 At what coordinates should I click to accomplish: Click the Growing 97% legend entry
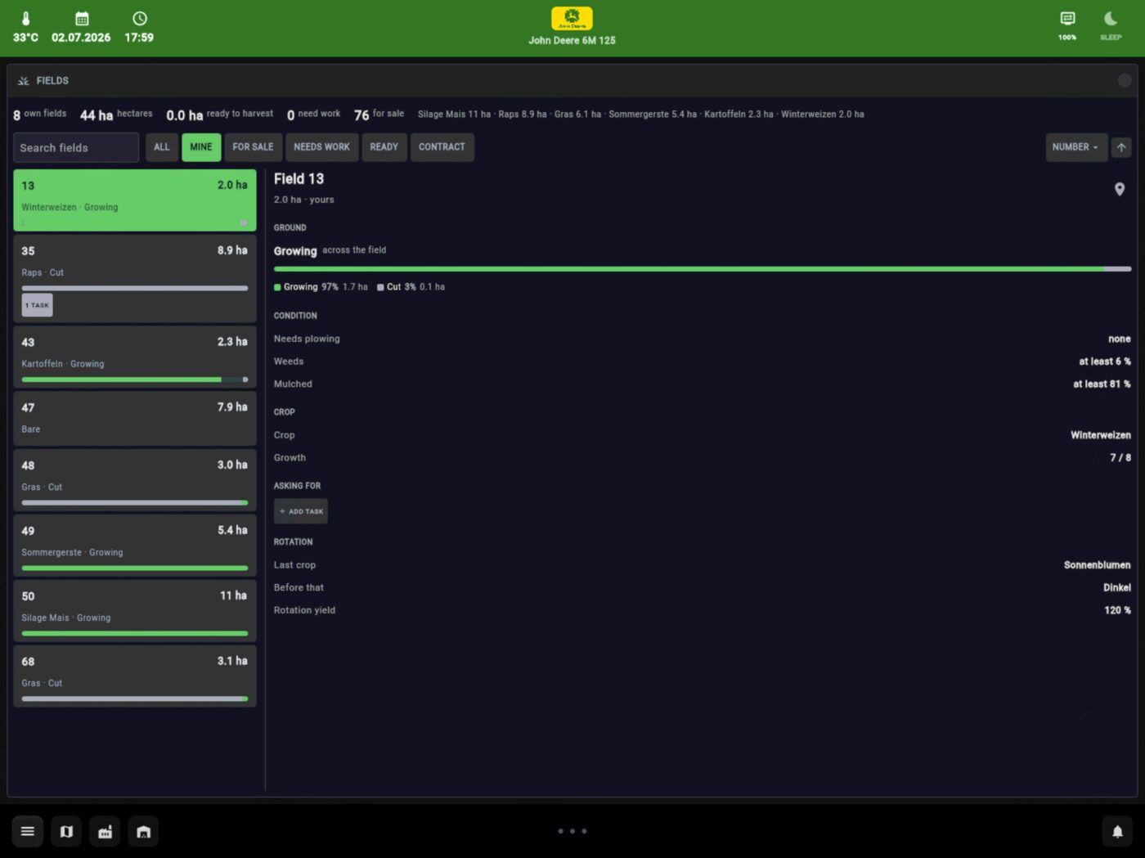(321, 287)
